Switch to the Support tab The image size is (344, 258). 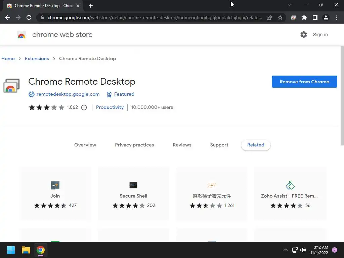(219, 145)
